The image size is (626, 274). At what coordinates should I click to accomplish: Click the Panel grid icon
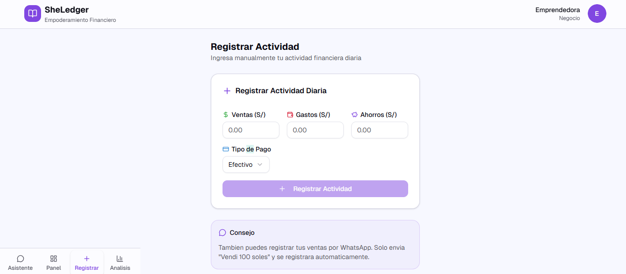click(x=54, y=259)
